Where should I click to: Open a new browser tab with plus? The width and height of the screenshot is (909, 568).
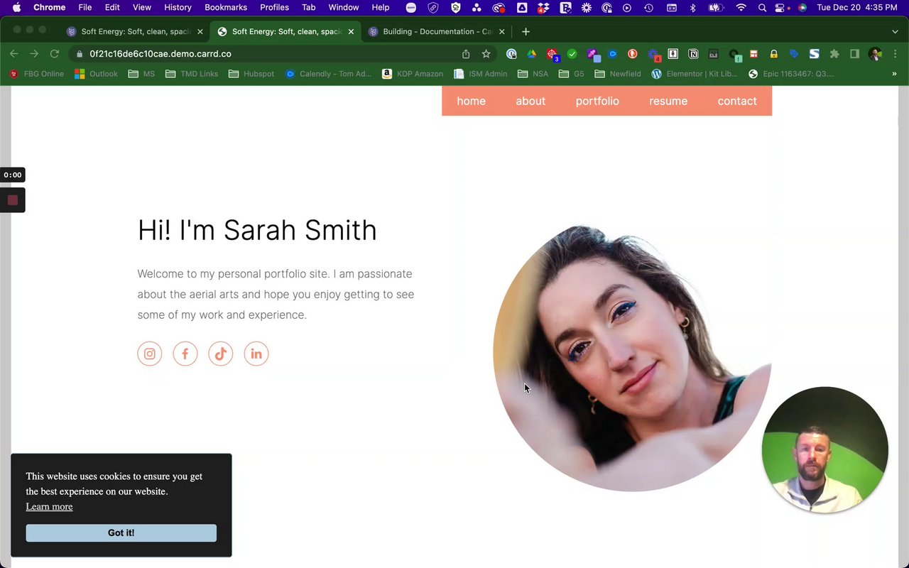[526, 31]
